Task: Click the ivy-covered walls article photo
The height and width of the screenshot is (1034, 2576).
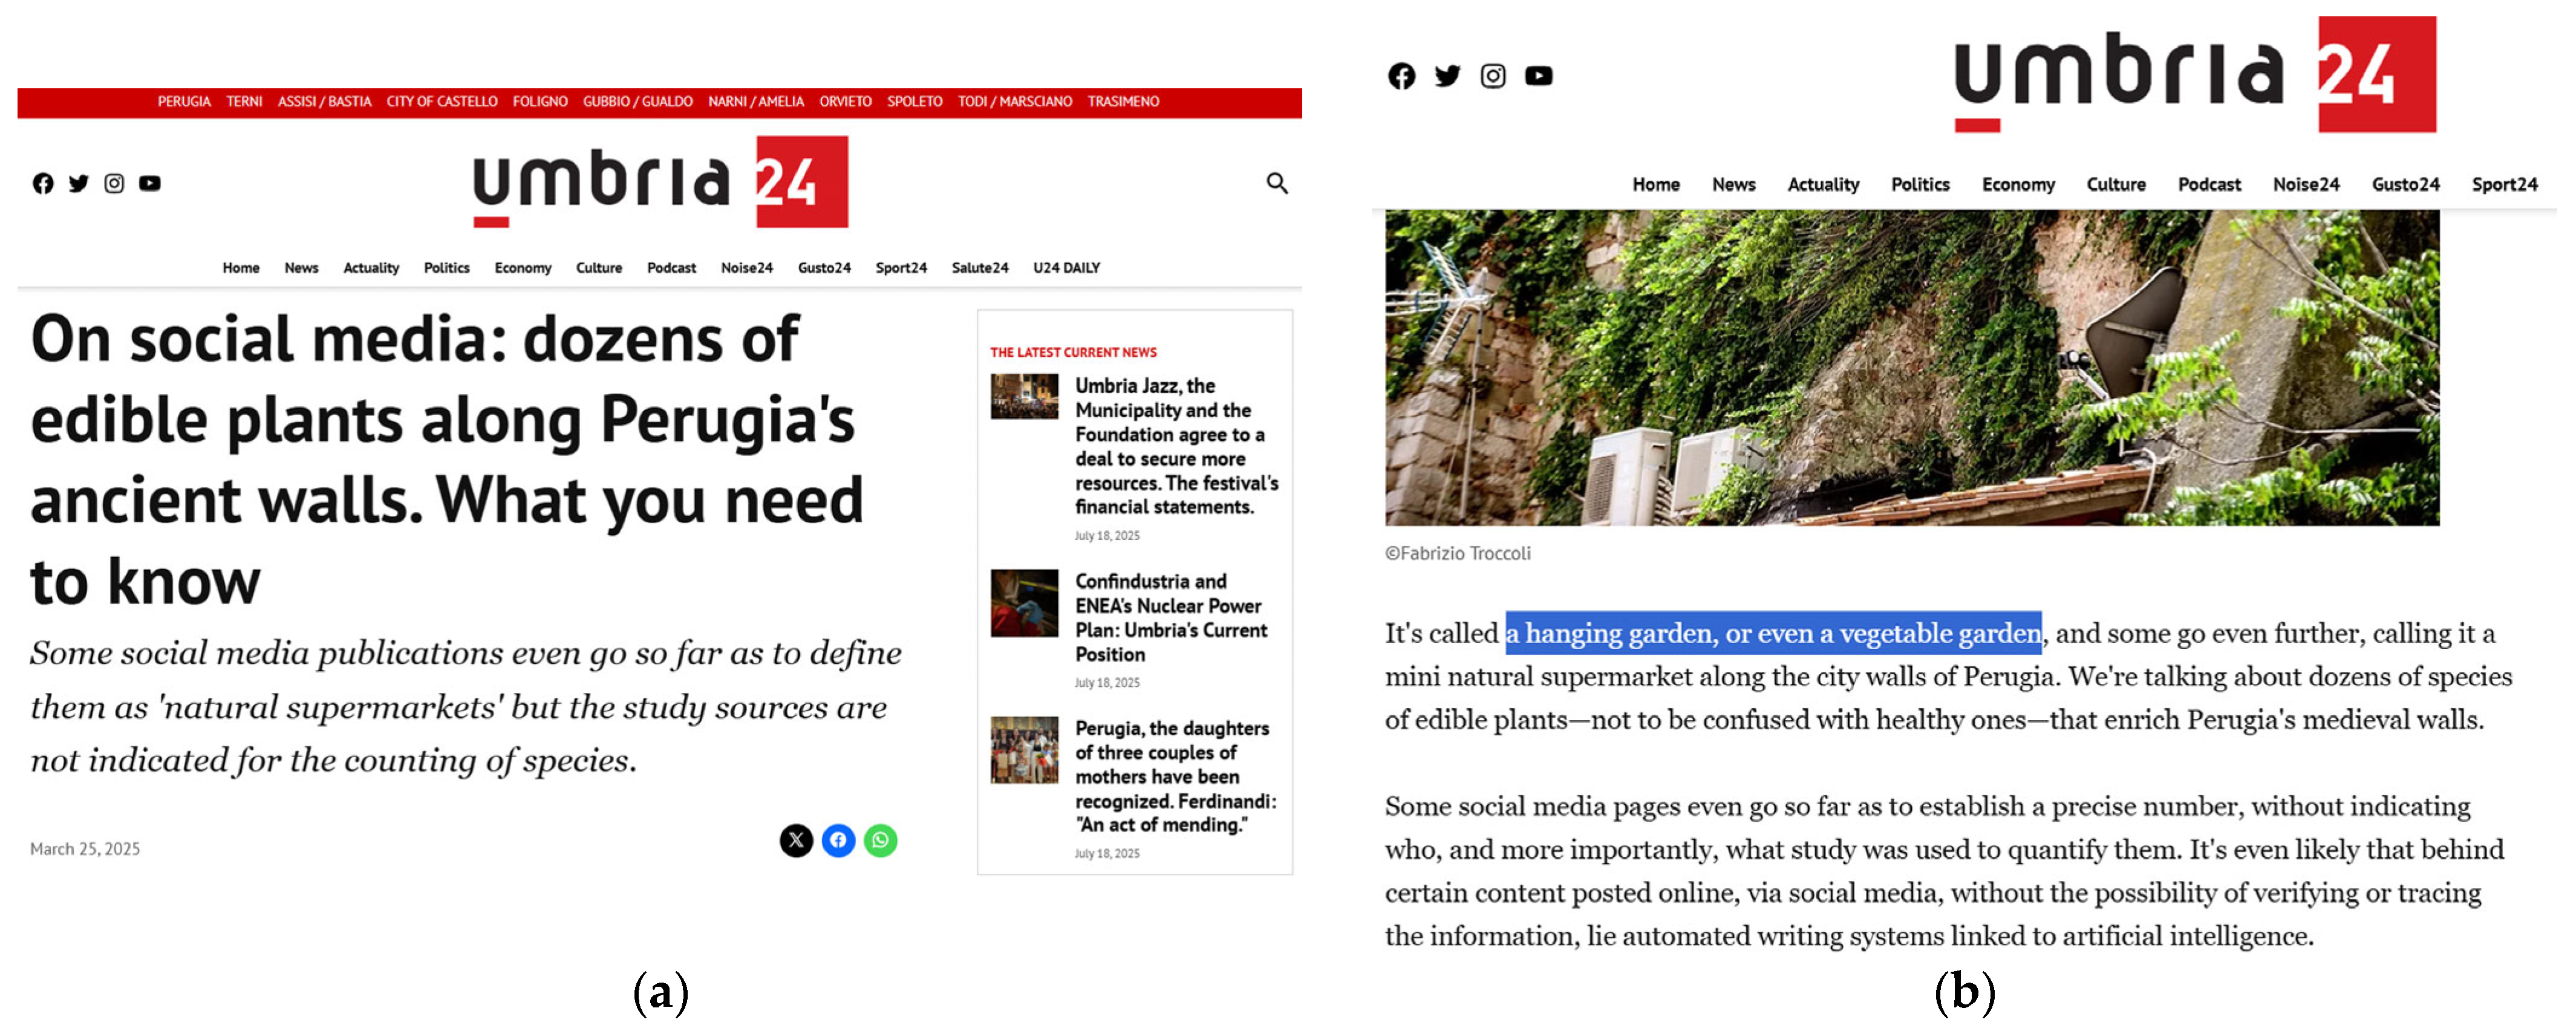Action: coord(1912,368)
